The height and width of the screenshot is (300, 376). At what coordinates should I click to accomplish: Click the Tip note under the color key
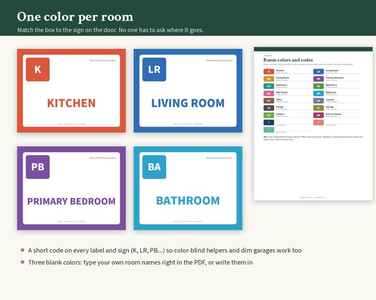pos(313,138)
